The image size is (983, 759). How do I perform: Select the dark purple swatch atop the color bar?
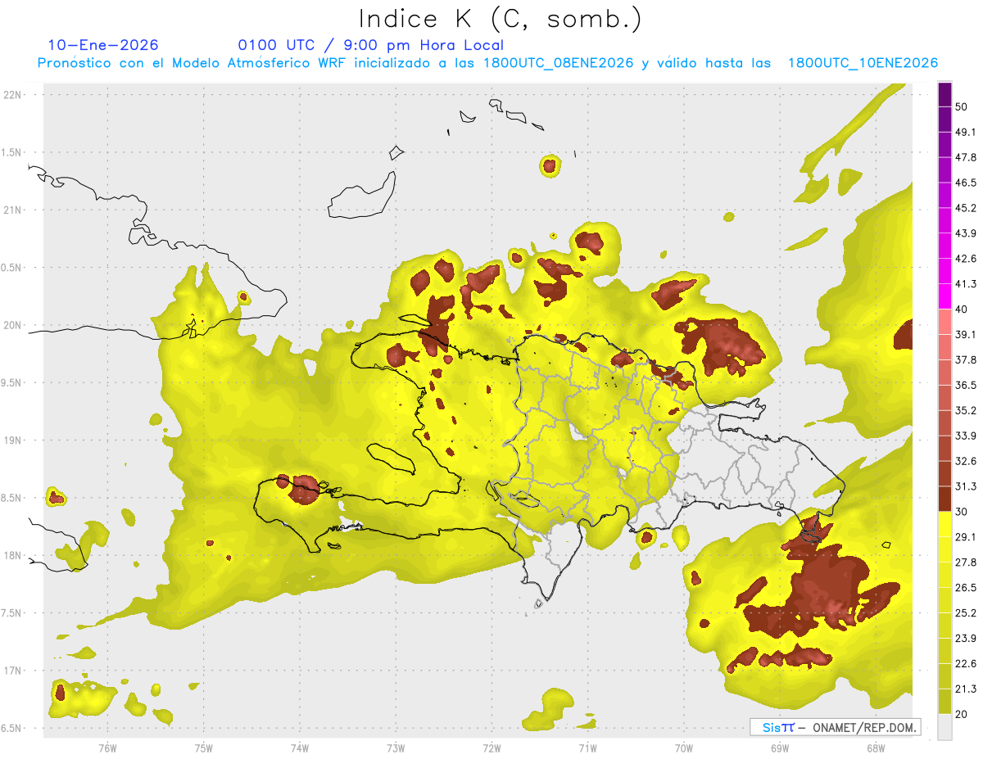point(945,94)
